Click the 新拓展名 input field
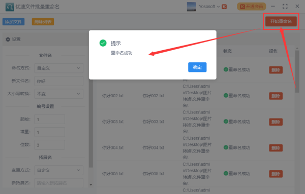 coord(58,183)
